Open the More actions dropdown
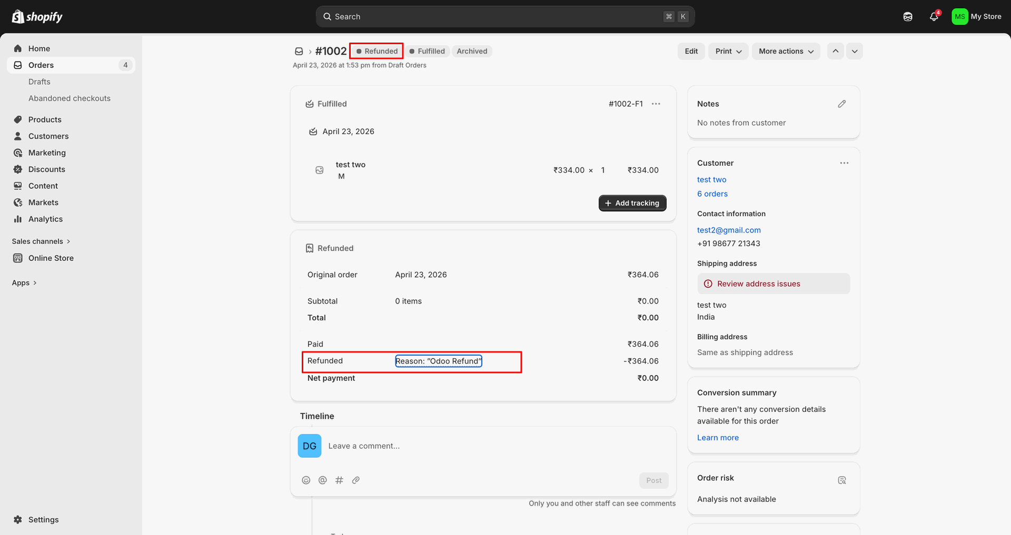 tap(786, 51)
